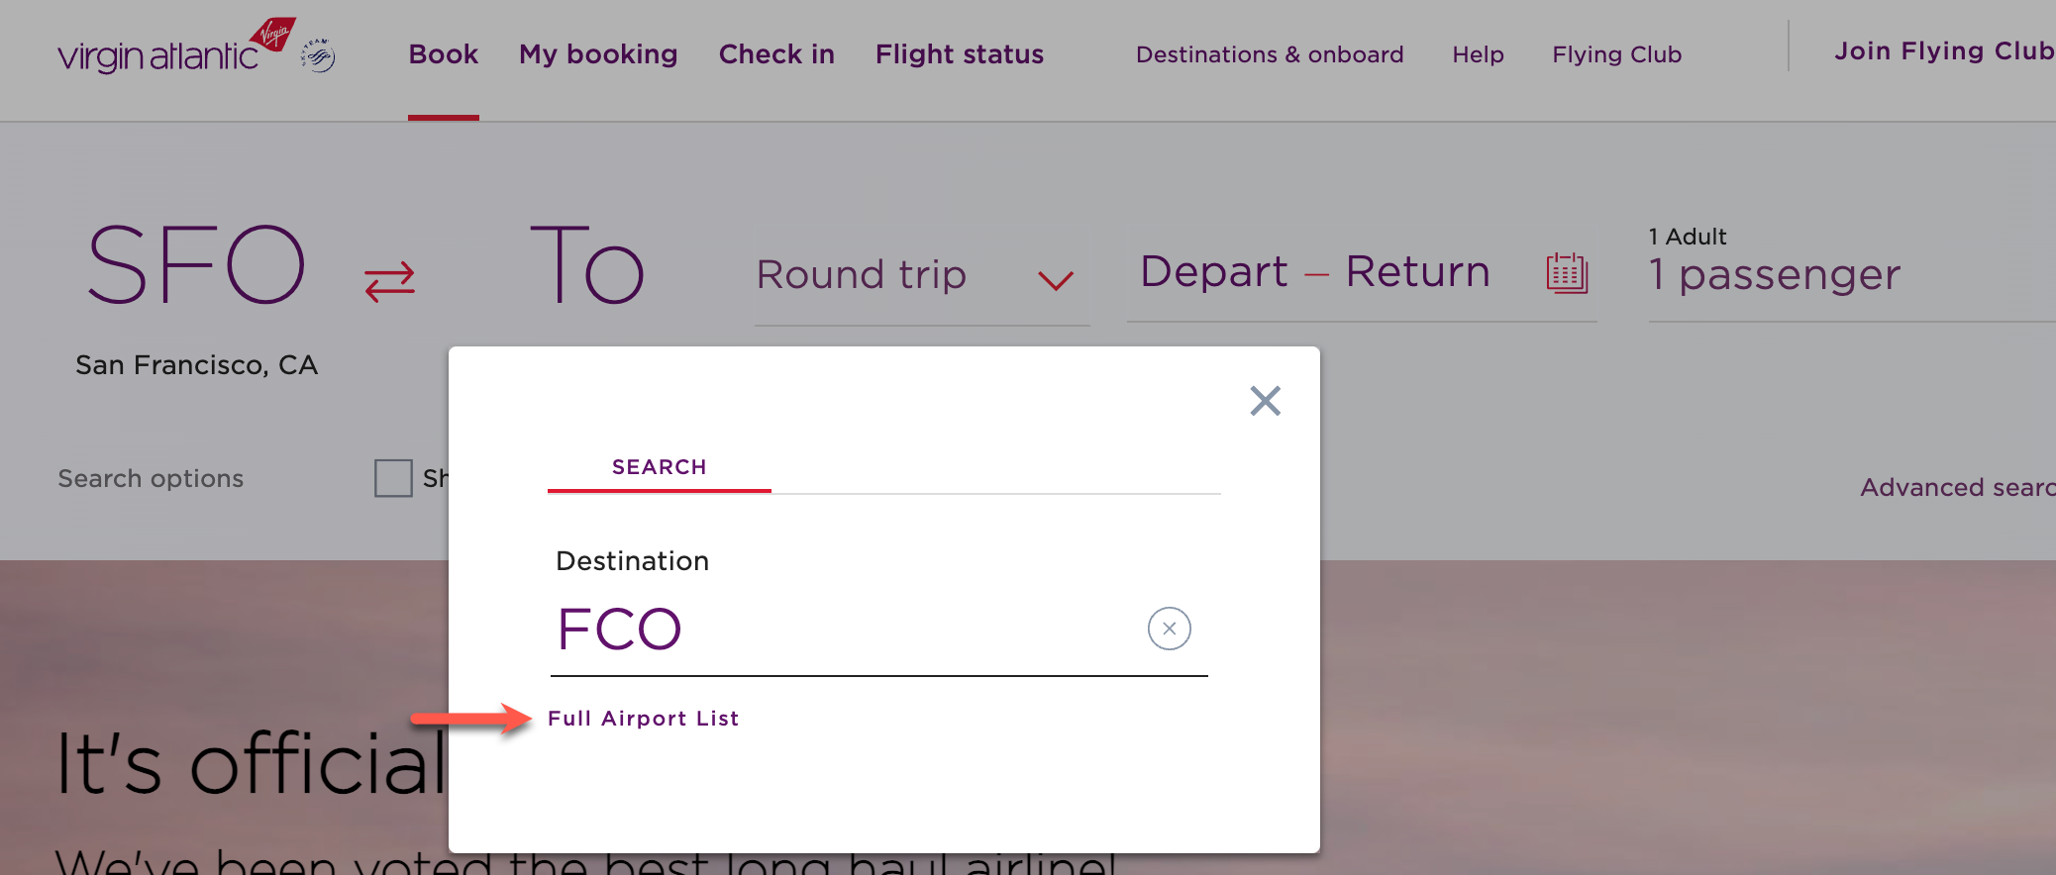Clear the FCO destination with the circle X

click(1169, 629)
